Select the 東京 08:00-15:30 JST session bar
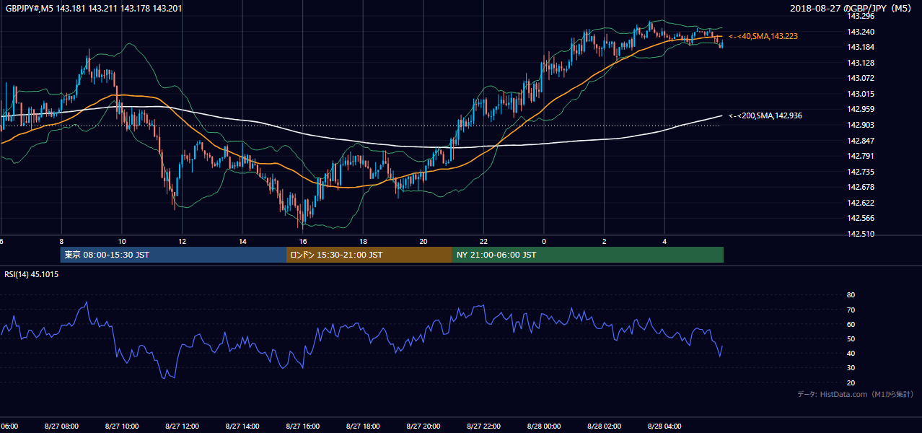The width and height of the screenshot is (922, 433). (173, 255)
